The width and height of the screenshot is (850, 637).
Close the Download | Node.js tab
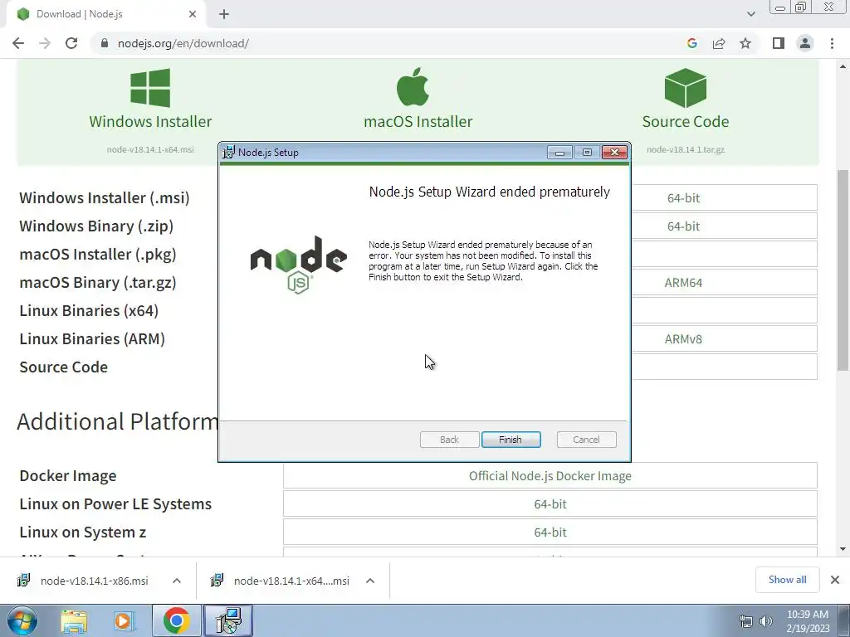193,14
